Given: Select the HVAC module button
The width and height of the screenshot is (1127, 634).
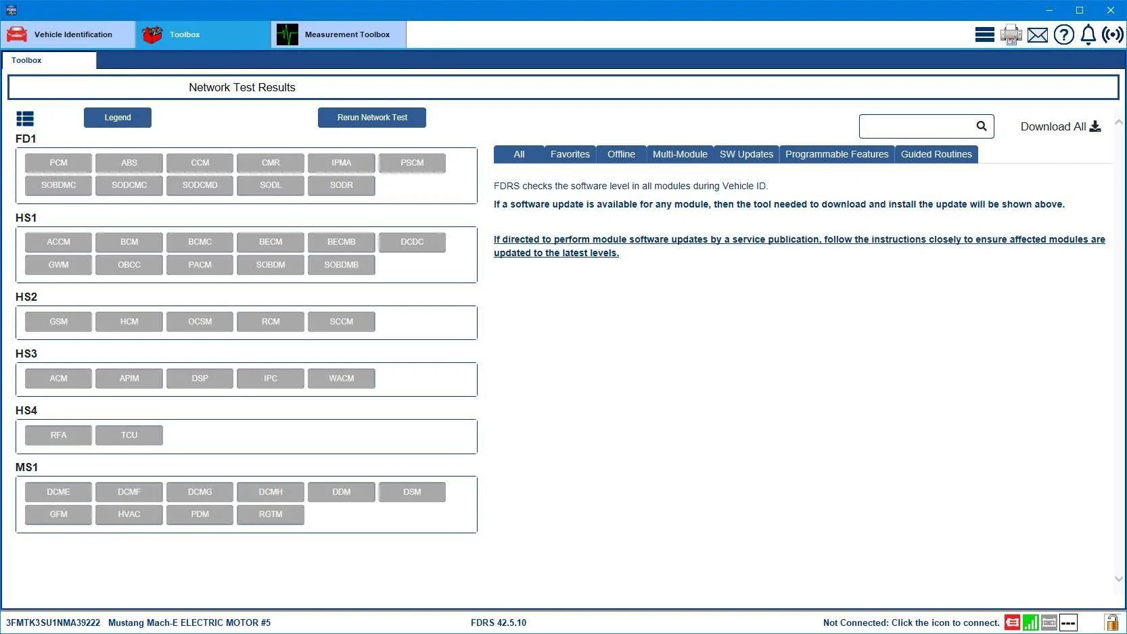Looking at the screenshot, I should (x=129, y=514).
